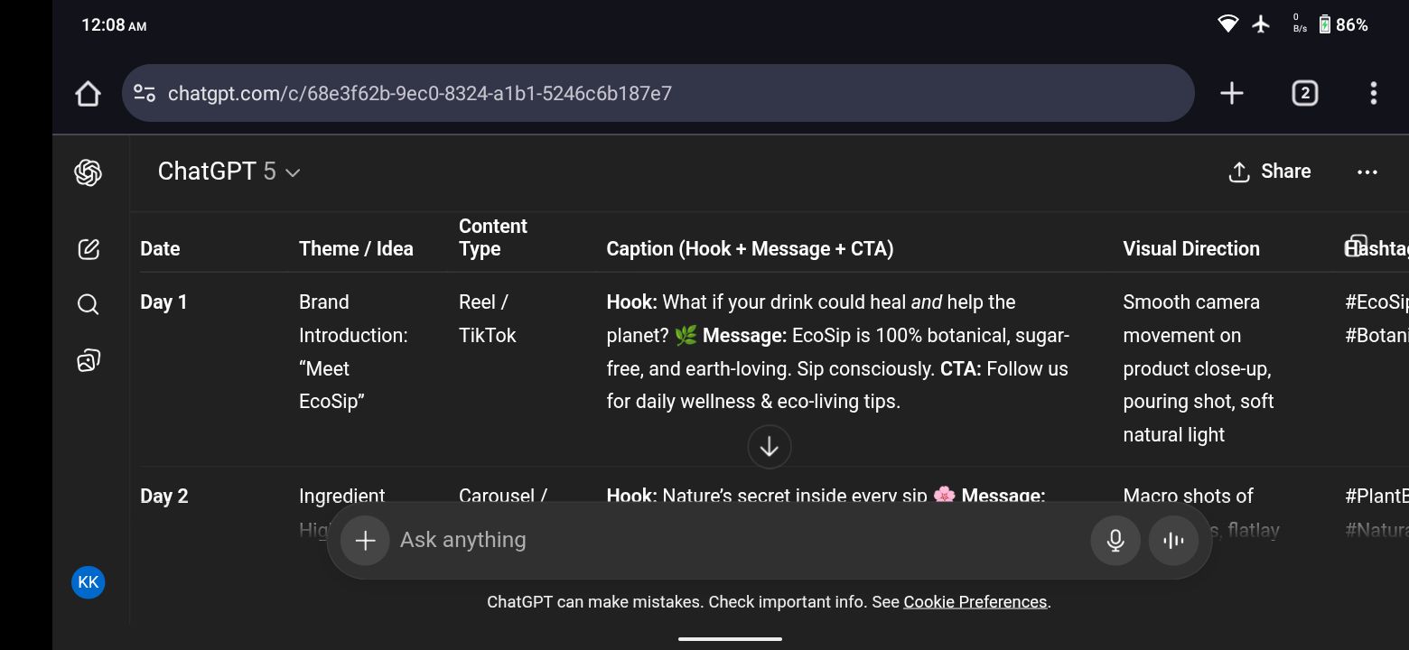Open the attachments plus menu in the composer

[x=365, y=540]
